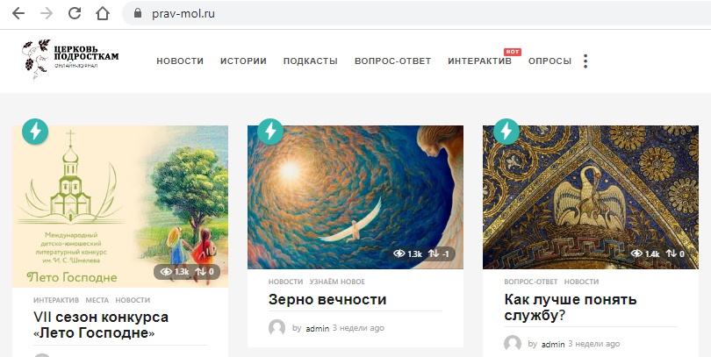Click the address bar with prav-mol.ru
Screen dimensions: 711x357
417,13
